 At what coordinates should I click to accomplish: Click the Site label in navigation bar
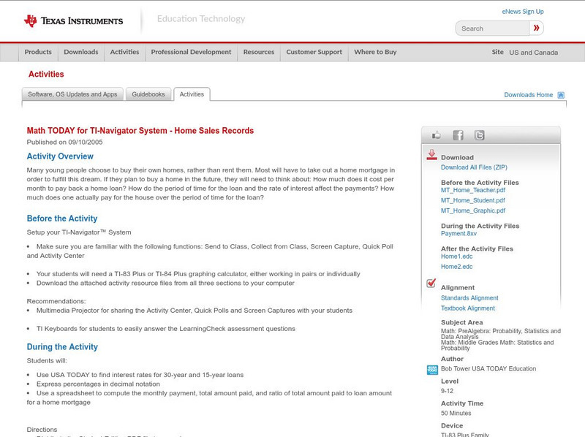point(497,52)
